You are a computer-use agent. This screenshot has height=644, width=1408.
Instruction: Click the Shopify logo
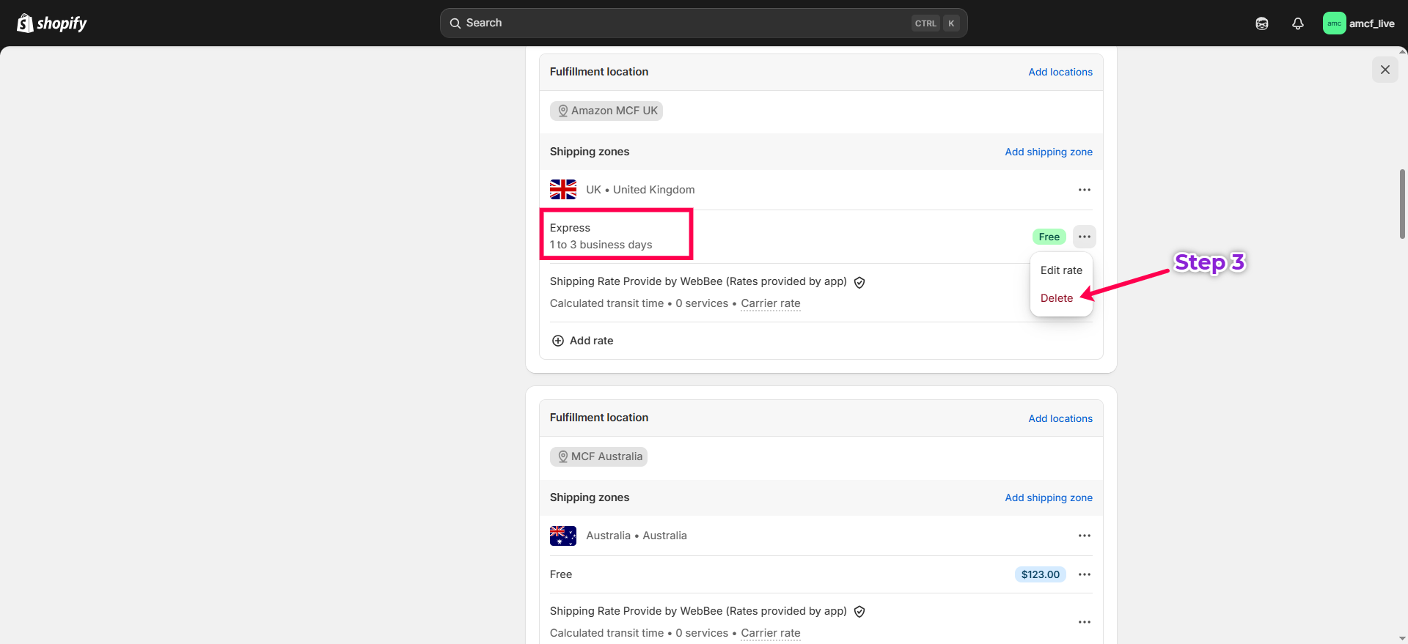pyautogui.click(x=51, y=23)
